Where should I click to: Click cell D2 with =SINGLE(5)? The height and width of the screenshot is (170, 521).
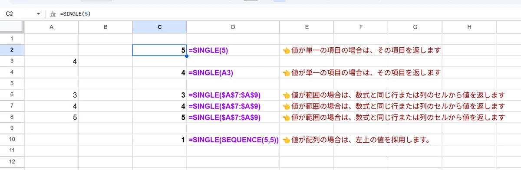tap(233, 50)
